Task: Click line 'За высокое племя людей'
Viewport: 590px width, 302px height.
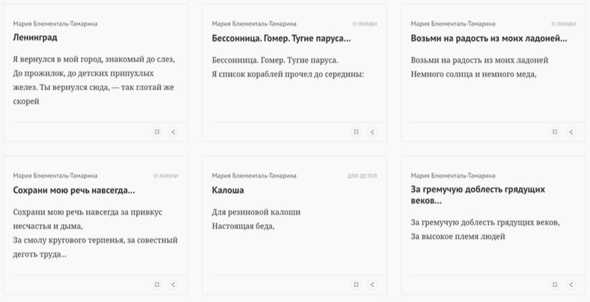Action: [458, 236]
